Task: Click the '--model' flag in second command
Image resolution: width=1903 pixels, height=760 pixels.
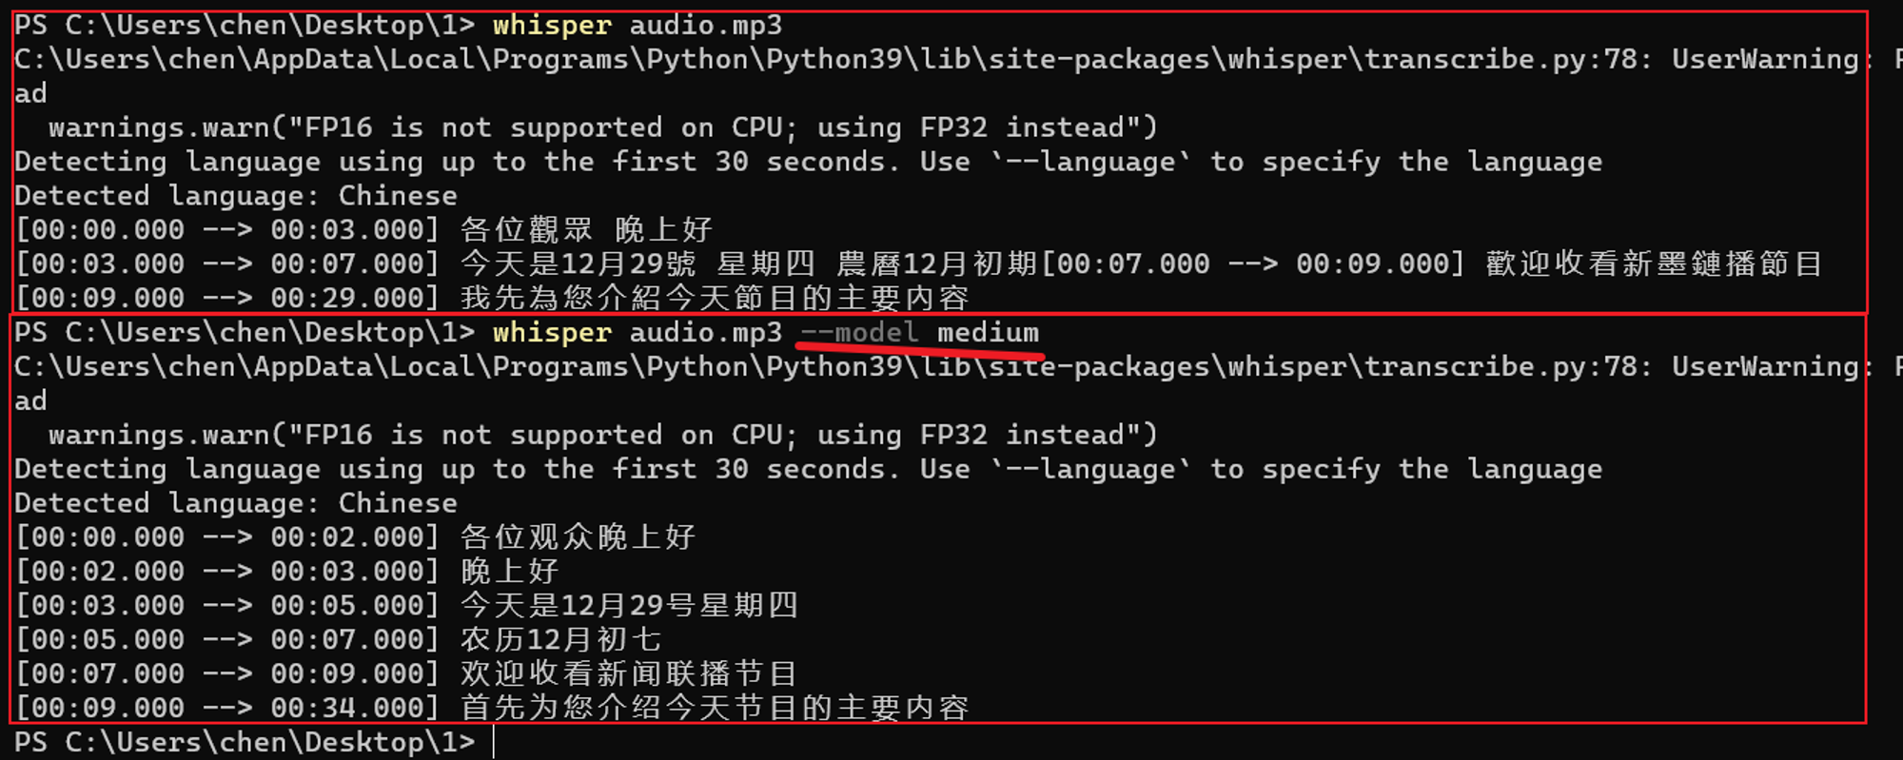Action: coord(859,333)
